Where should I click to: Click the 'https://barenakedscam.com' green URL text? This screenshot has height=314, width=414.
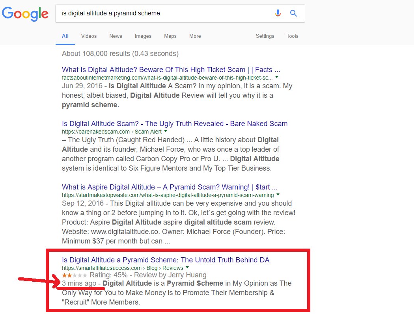click(96, 132)
